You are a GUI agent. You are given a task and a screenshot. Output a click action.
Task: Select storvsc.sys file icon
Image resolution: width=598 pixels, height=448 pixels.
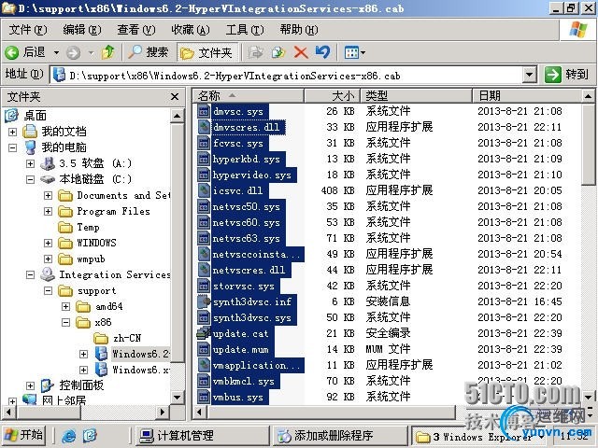(x=204, y=286)
